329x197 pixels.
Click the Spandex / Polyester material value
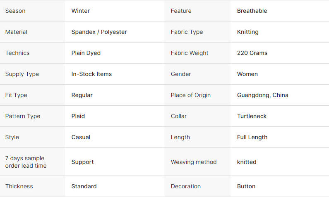(99, 32)
